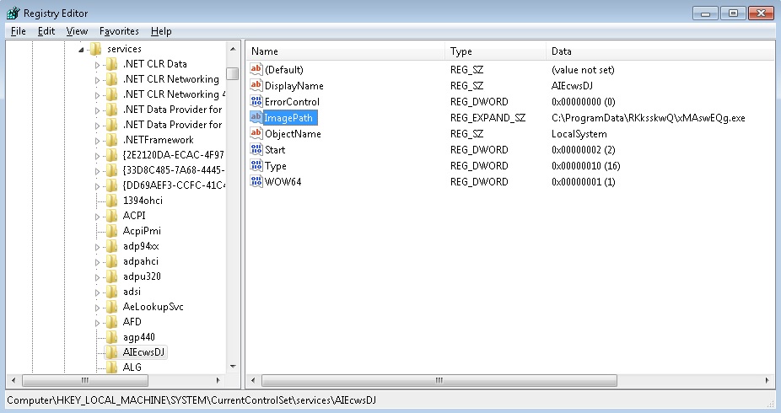Click the tree pane vertical scroll thumb
The height and width of the screenshot is (413, 781).
tap(233, 73)
